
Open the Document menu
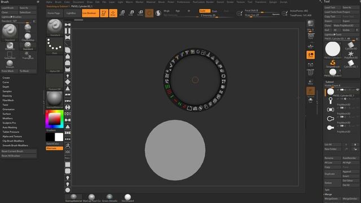78,2
